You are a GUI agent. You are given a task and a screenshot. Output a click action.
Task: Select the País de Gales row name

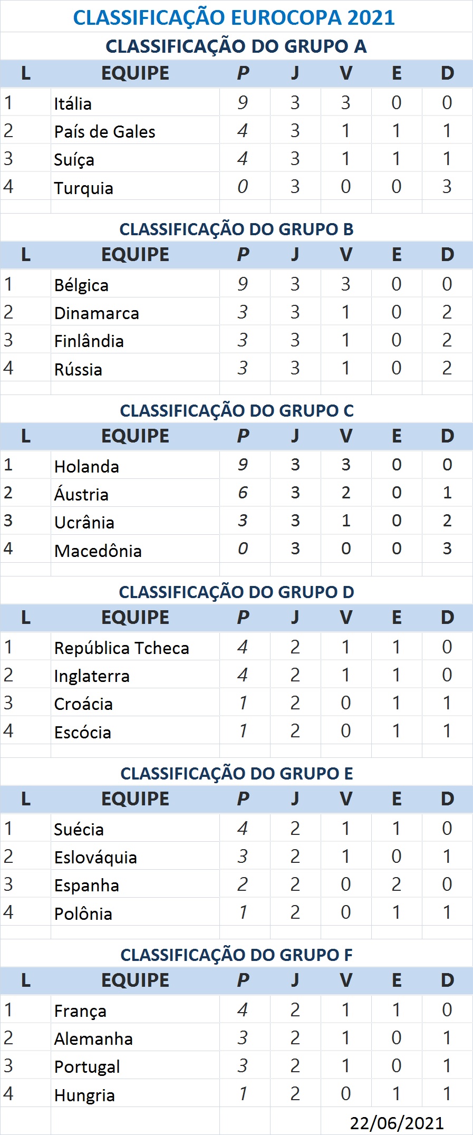[x=135, y=130]
